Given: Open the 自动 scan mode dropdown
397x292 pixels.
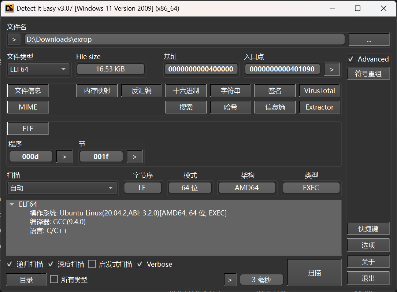Looking at the screenshot, I should coord(62,188).
